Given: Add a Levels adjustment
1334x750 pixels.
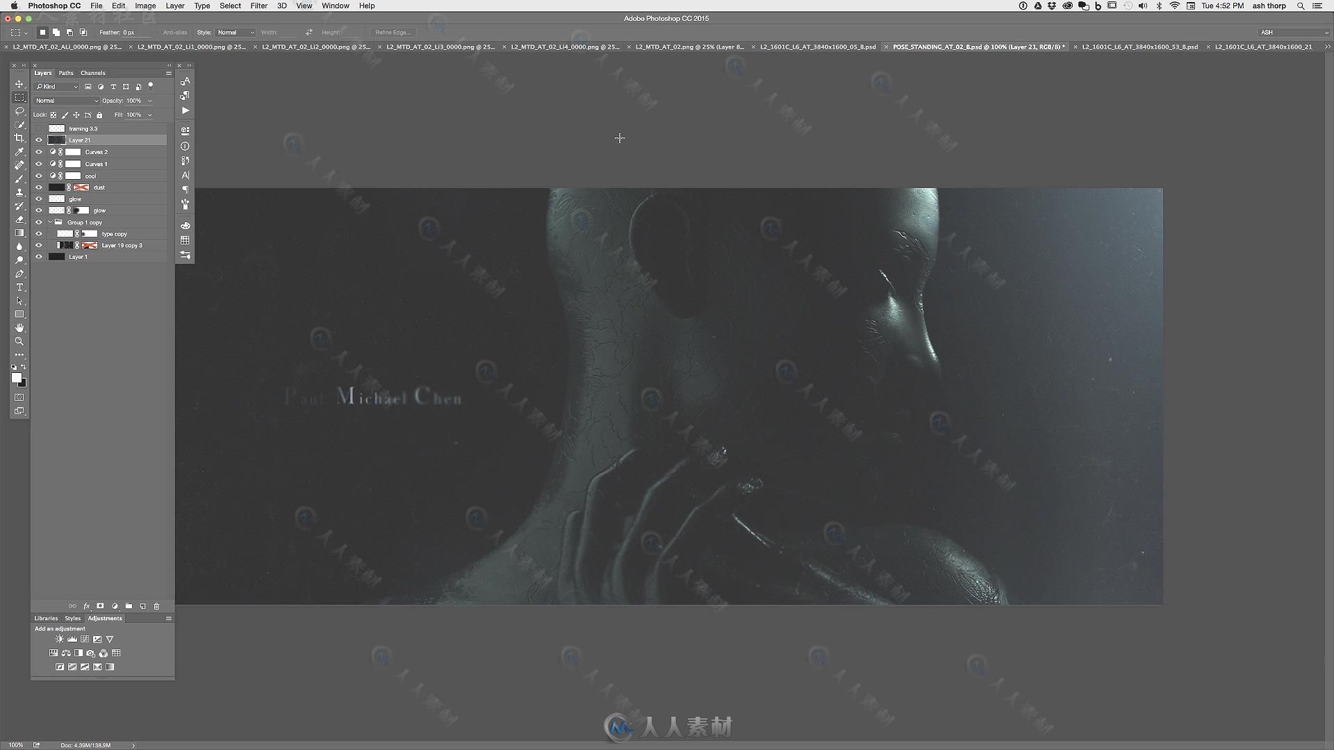Looking at the screenshot, I should (72, 640).
